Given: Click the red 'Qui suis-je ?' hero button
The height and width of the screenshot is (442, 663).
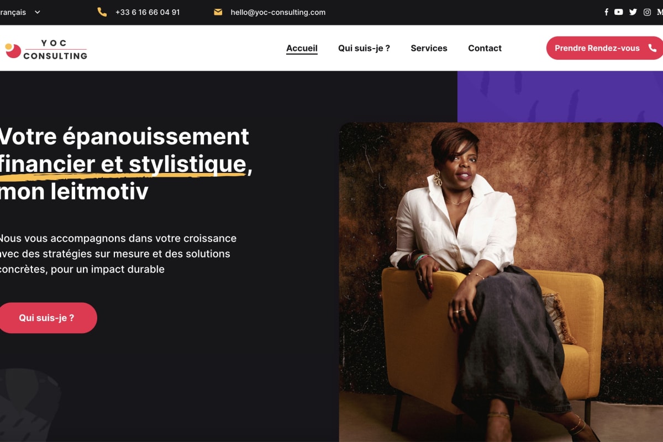Looking at the screenshot, I should pos(47,318).
